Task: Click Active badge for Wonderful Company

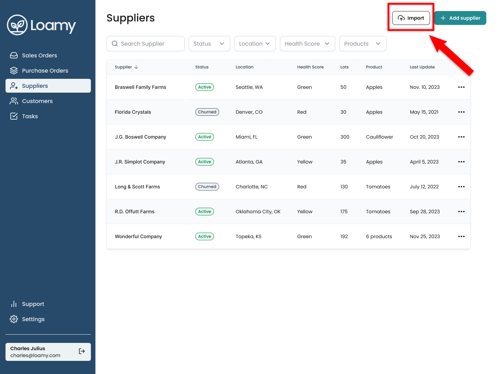Action: [205, 236]
